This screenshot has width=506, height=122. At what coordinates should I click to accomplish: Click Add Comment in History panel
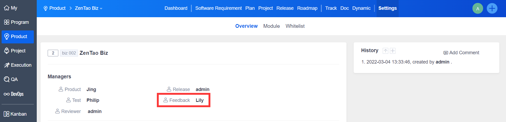(x=461, y=53)
